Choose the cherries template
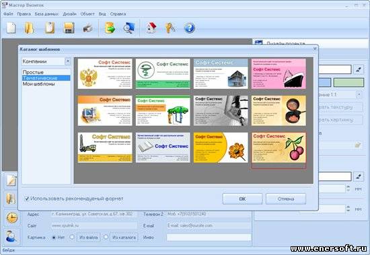The width and height of the screenshot is (370, 255). pos(279,147)
